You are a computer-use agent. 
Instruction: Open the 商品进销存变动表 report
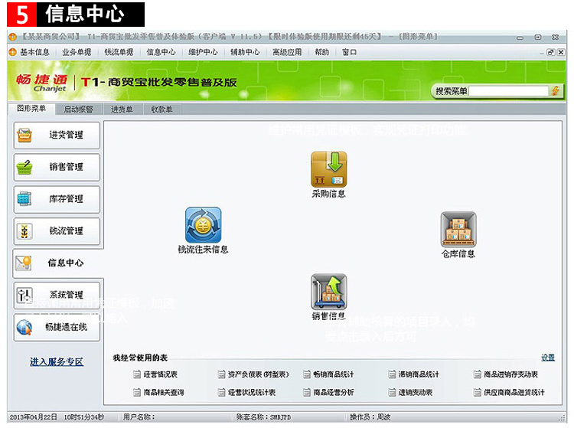click(506, 374)
